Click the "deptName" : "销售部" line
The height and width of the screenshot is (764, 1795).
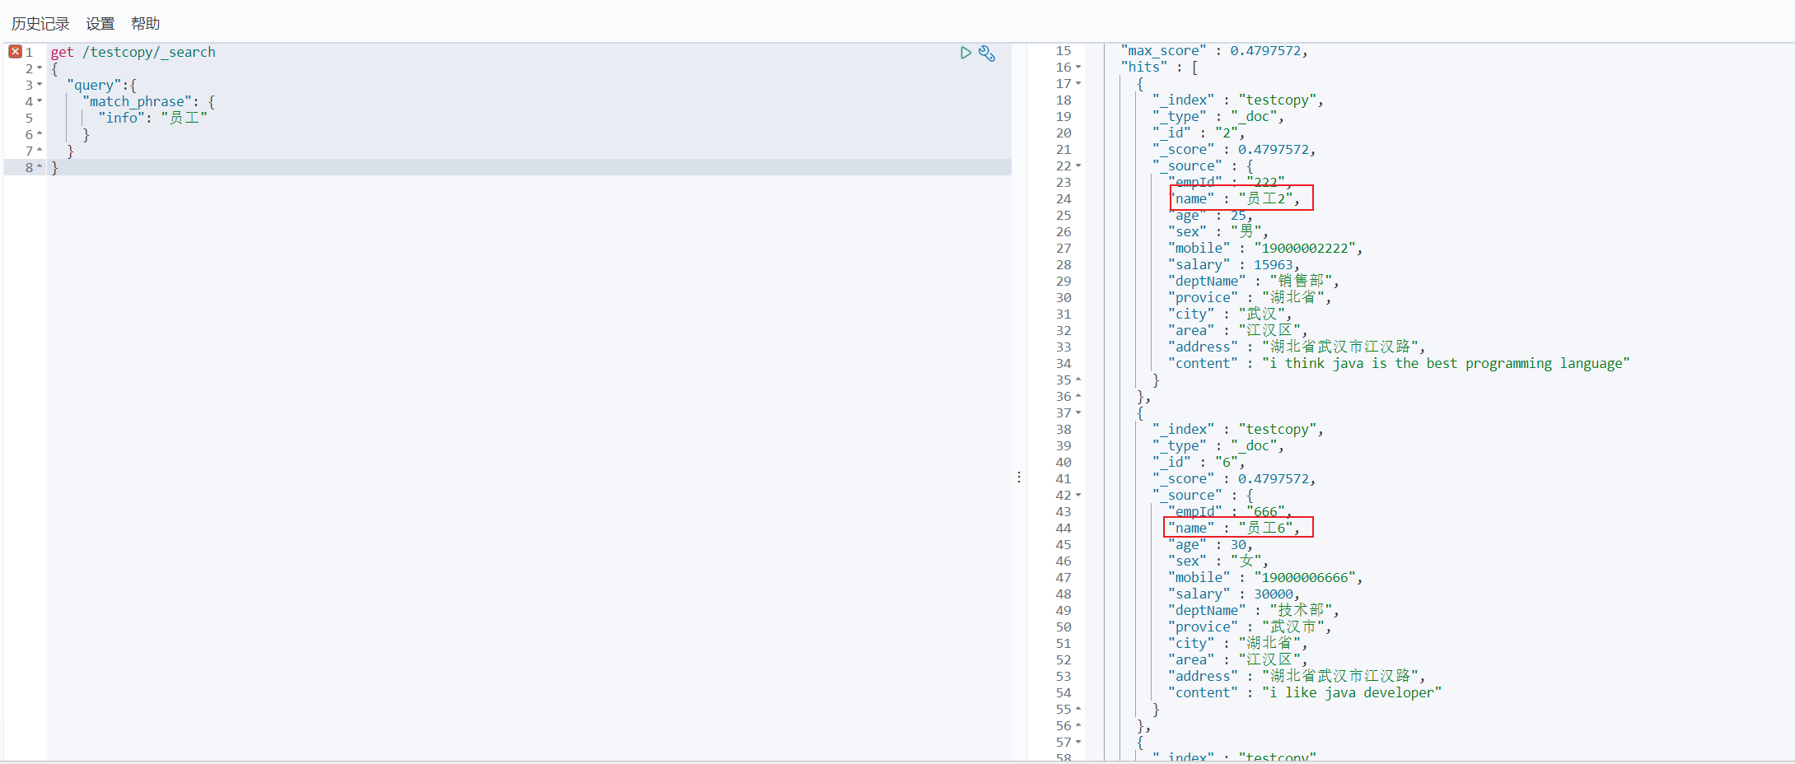click(x=1253, y=282)
